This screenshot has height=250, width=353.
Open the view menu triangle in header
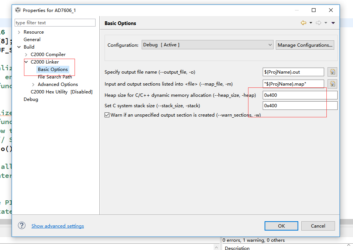pos(333,23)
